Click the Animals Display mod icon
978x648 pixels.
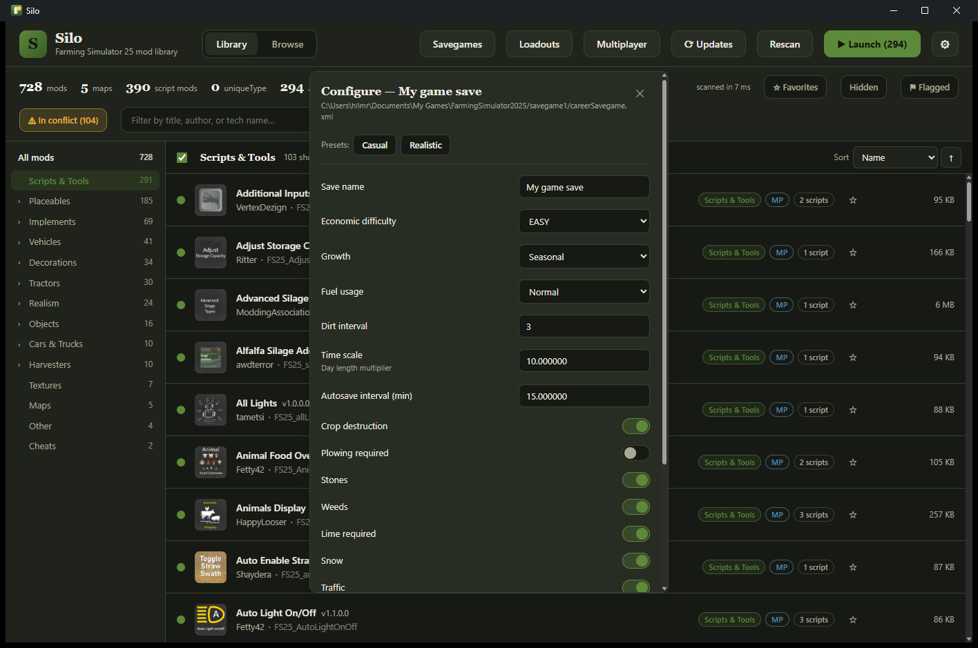pyautogui.click(x=211, y=515)
